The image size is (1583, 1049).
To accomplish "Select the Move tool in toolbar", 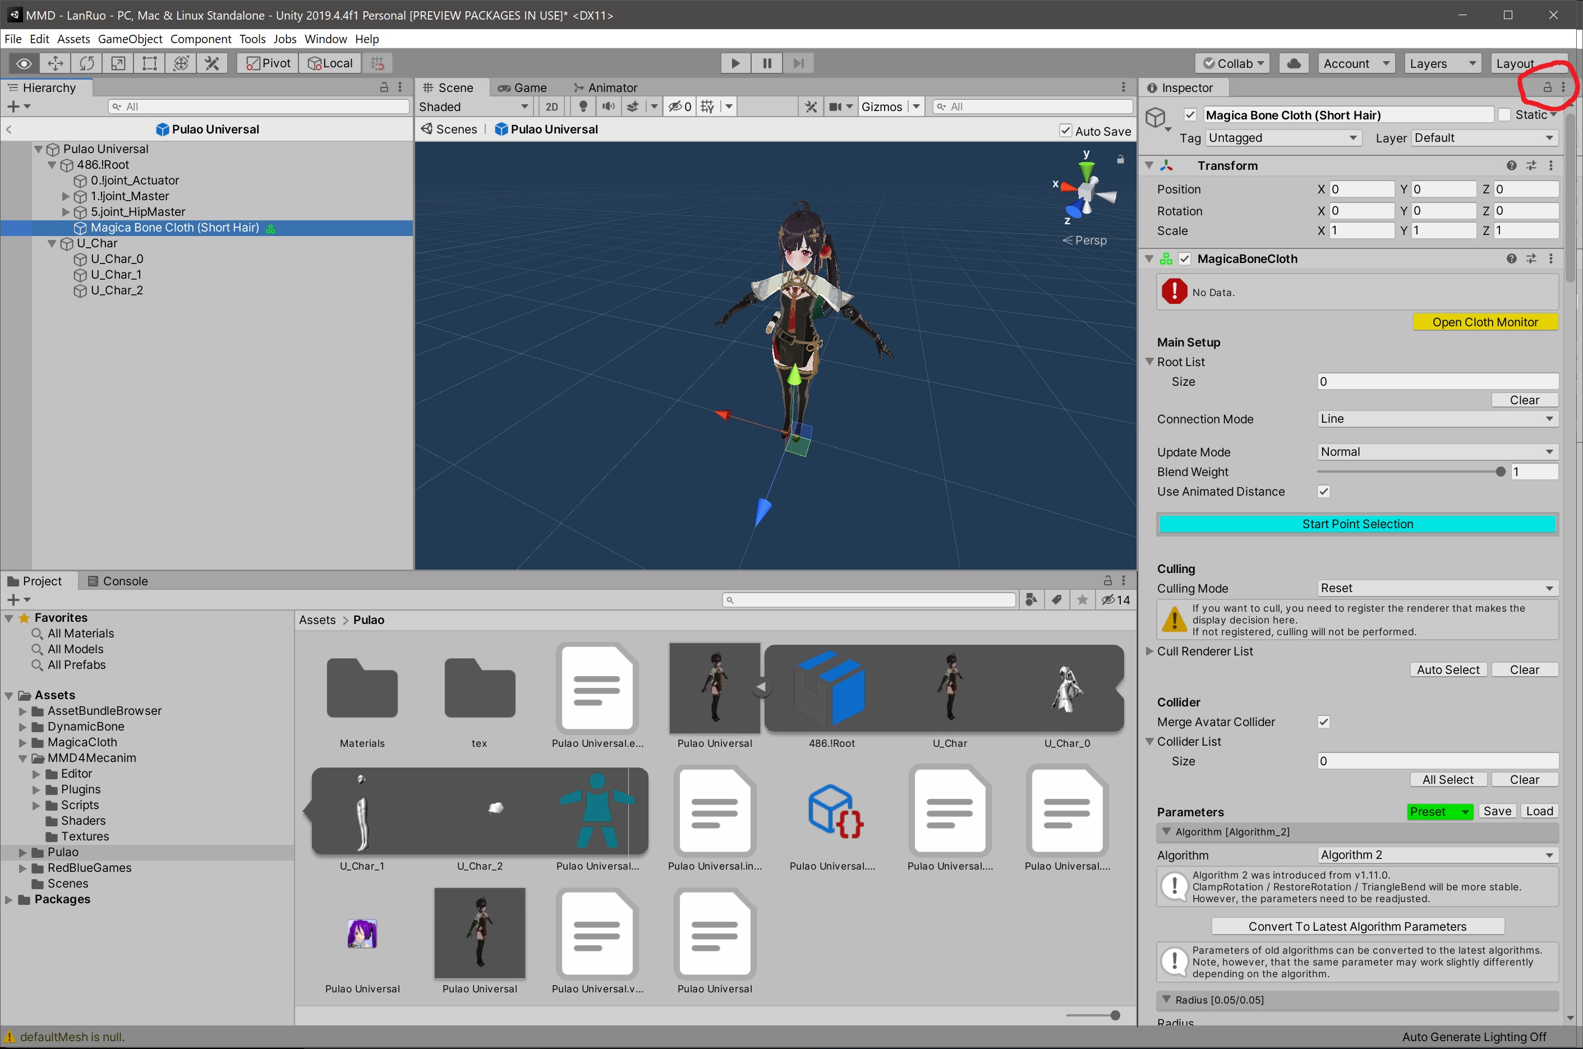I will coord(56,63).
